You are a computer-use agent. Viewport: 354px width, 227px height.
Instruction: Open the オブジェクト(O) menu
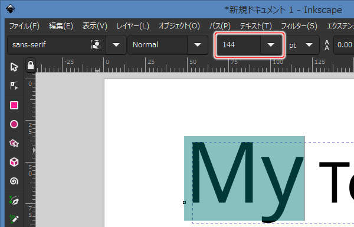(179, 26)
